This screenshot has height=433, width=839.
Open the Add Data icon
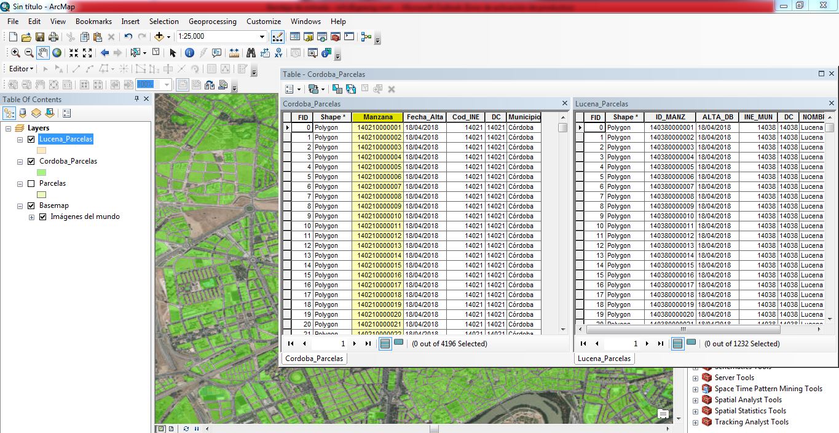[160, 36]
